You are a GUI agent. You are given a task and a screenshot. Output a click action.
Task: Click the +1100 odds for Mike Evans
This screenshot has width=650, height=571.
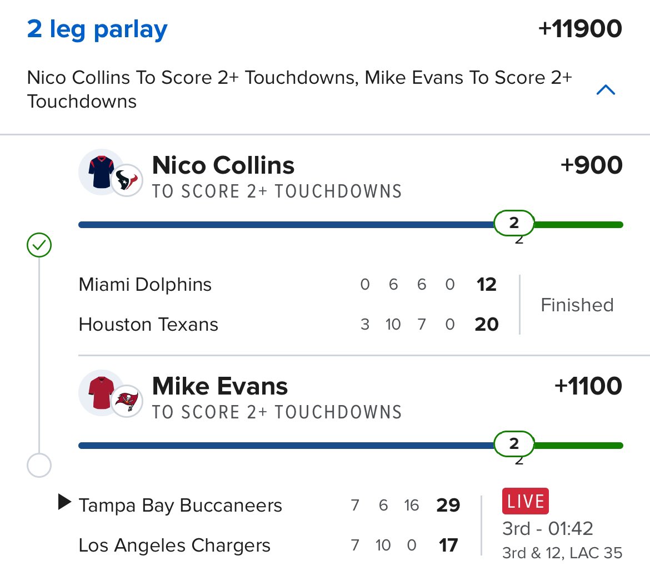pyautogui.click(x=588, y=386)
